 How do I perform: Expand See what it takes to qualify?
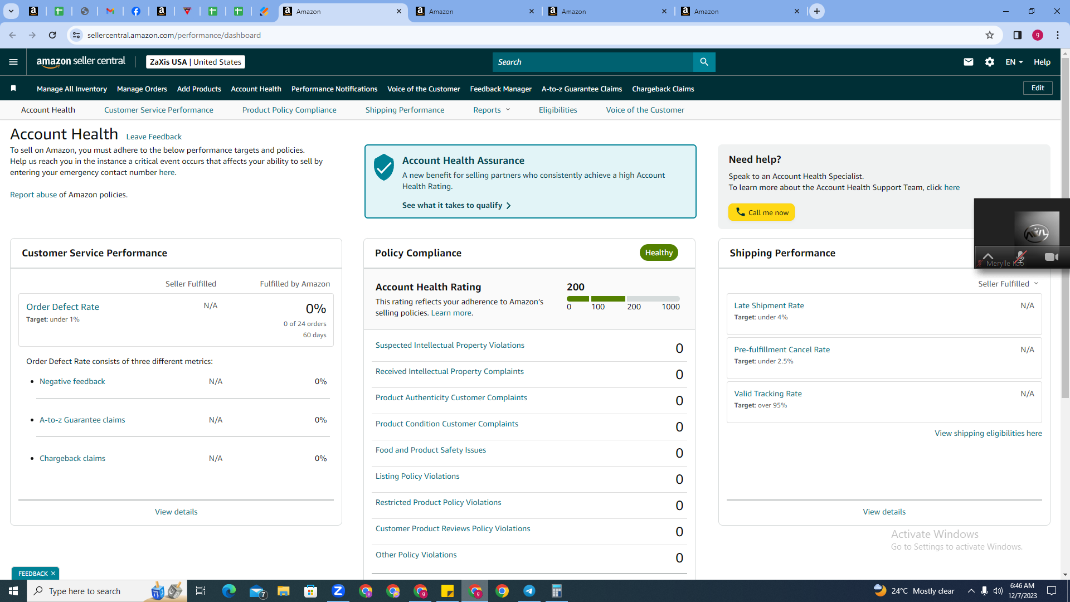[456, 205]
